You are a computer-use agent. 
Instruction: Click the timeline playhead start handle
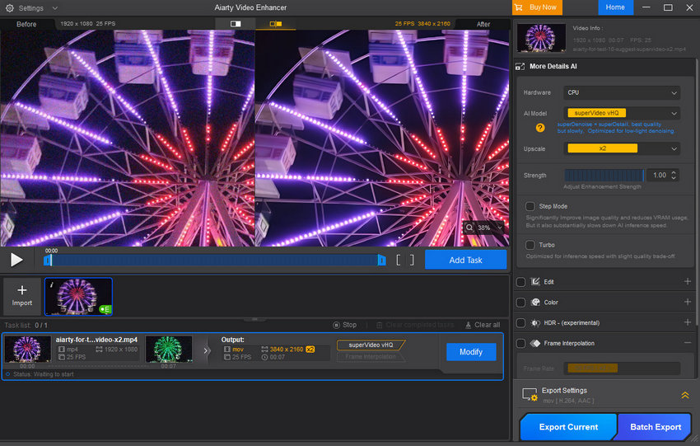tap(47, 260)
